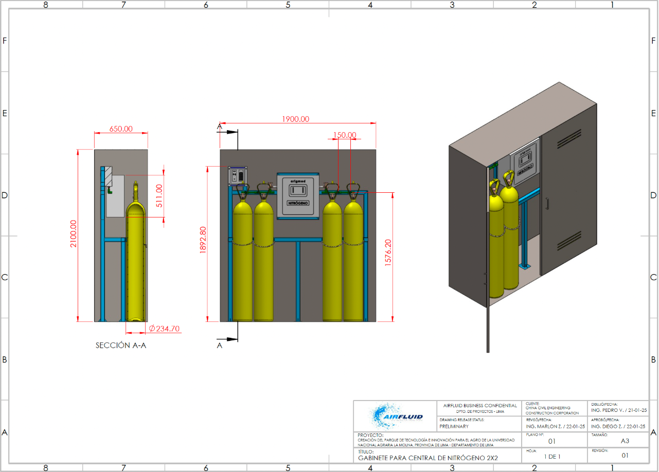
Task: Select the 650.00 depth dimension
Action: coord(121,129)
